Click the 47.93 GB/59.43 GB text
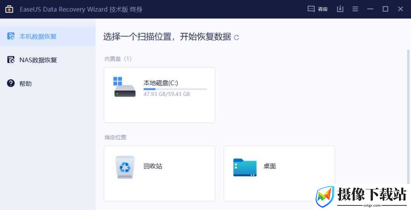411x210 pixels. coord(167,94)
